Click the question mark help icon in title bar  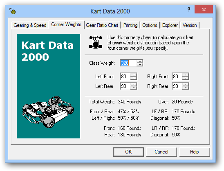pyautogui.click(x=189, y=9)
